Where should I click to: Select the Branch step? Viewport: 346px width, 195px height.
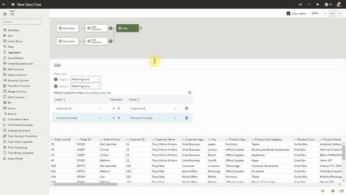(x=10, y=114)
